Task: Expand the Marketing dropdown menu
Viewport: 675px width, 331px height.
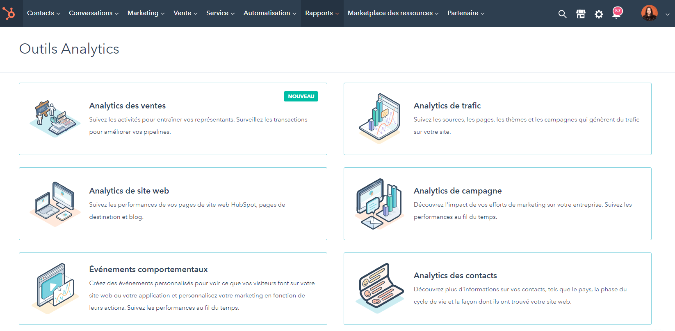Action: click(146, 13)
